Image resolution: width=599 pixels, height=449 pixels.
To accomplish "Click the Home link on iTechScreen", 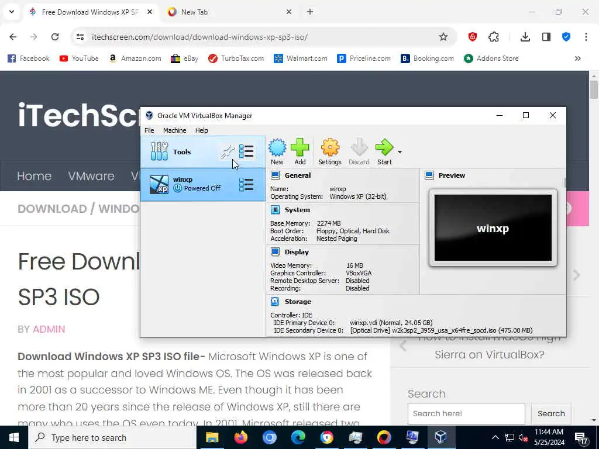I will click(34, 176).
